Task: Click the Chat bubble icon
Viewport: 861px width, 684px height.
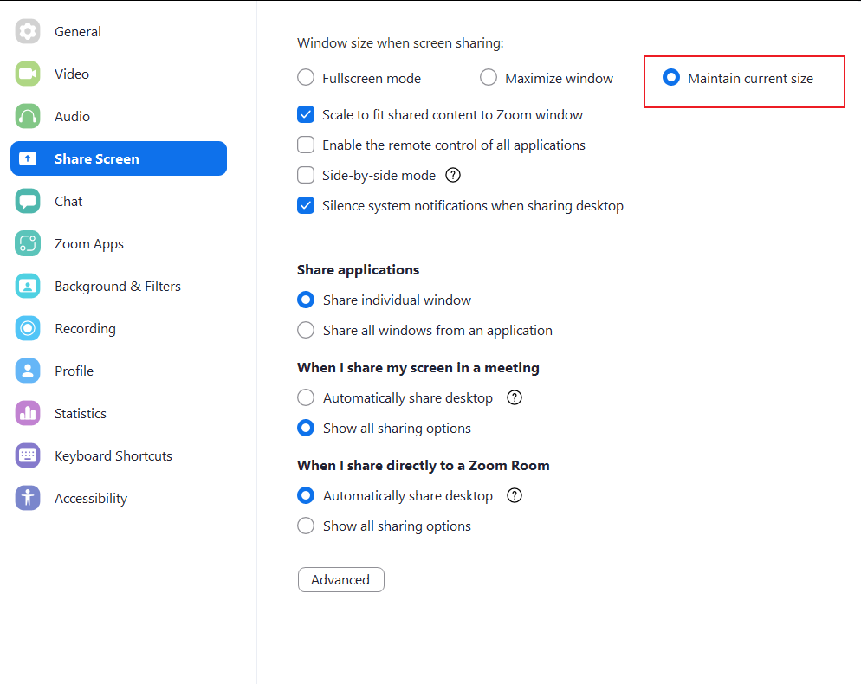Action: coord(28,202)
